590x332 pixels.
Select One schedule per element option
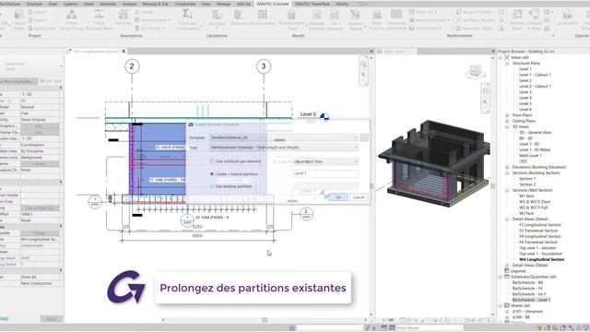[x=212, y=161]
